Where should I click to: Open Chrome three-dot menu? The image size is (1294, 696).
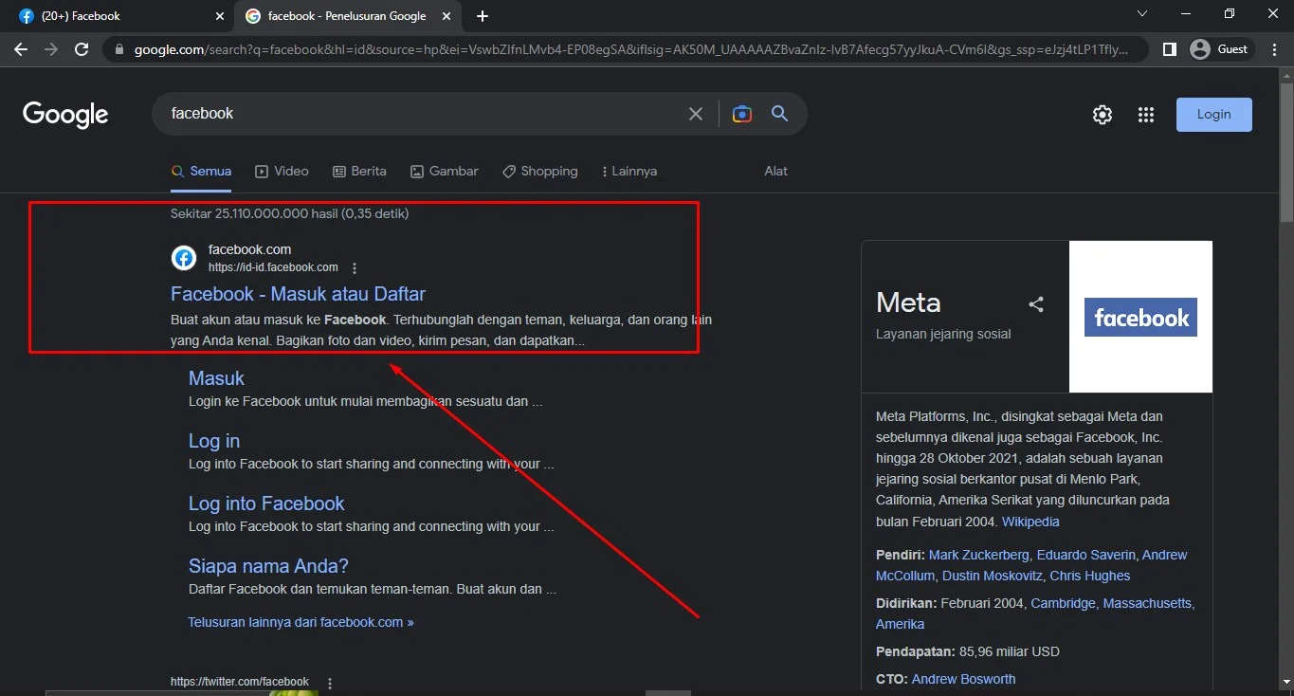click(1275, 49)
